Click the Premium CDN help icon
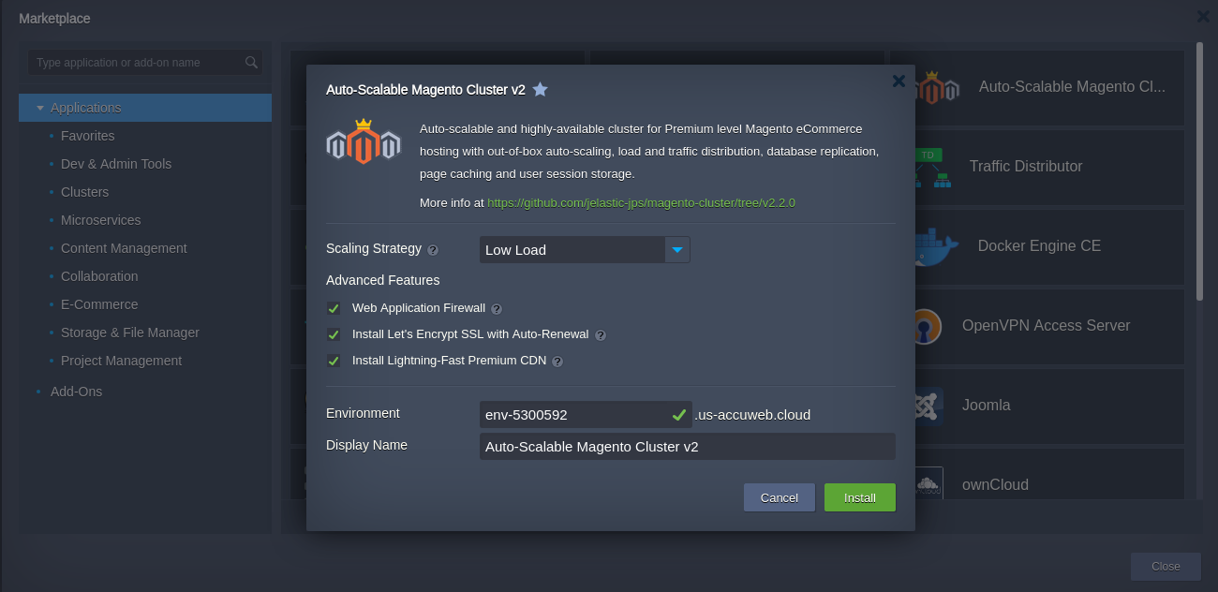1218x592 pixels. pyautogui.click(x=557, y=361)
